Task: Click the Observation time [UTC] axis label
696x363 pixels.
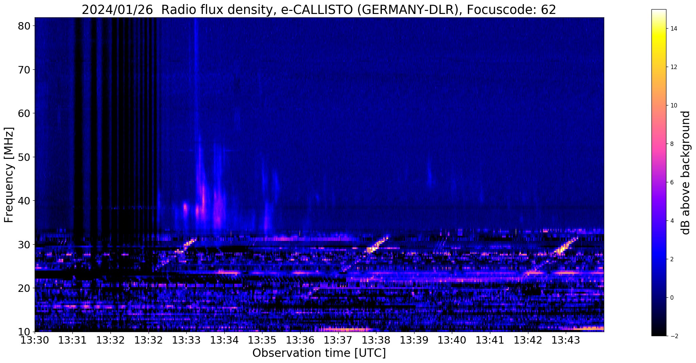Action: tap(319, 353)
